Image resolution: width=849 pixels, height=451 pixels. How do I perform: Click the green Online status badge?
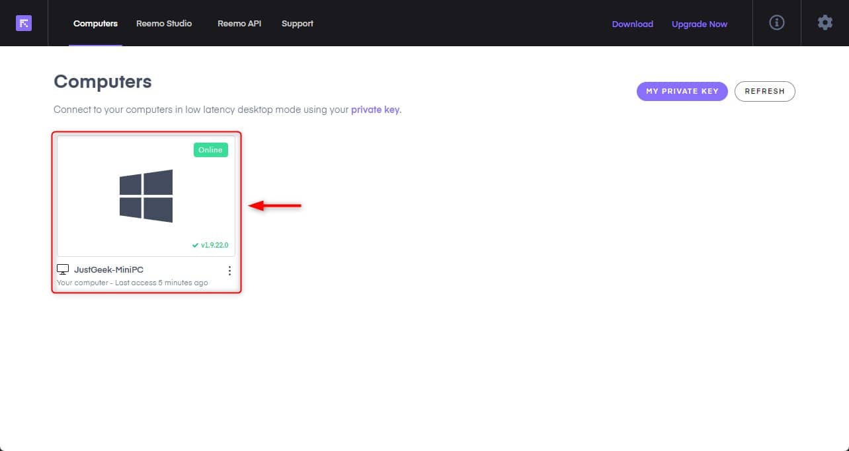pos(211,150)
